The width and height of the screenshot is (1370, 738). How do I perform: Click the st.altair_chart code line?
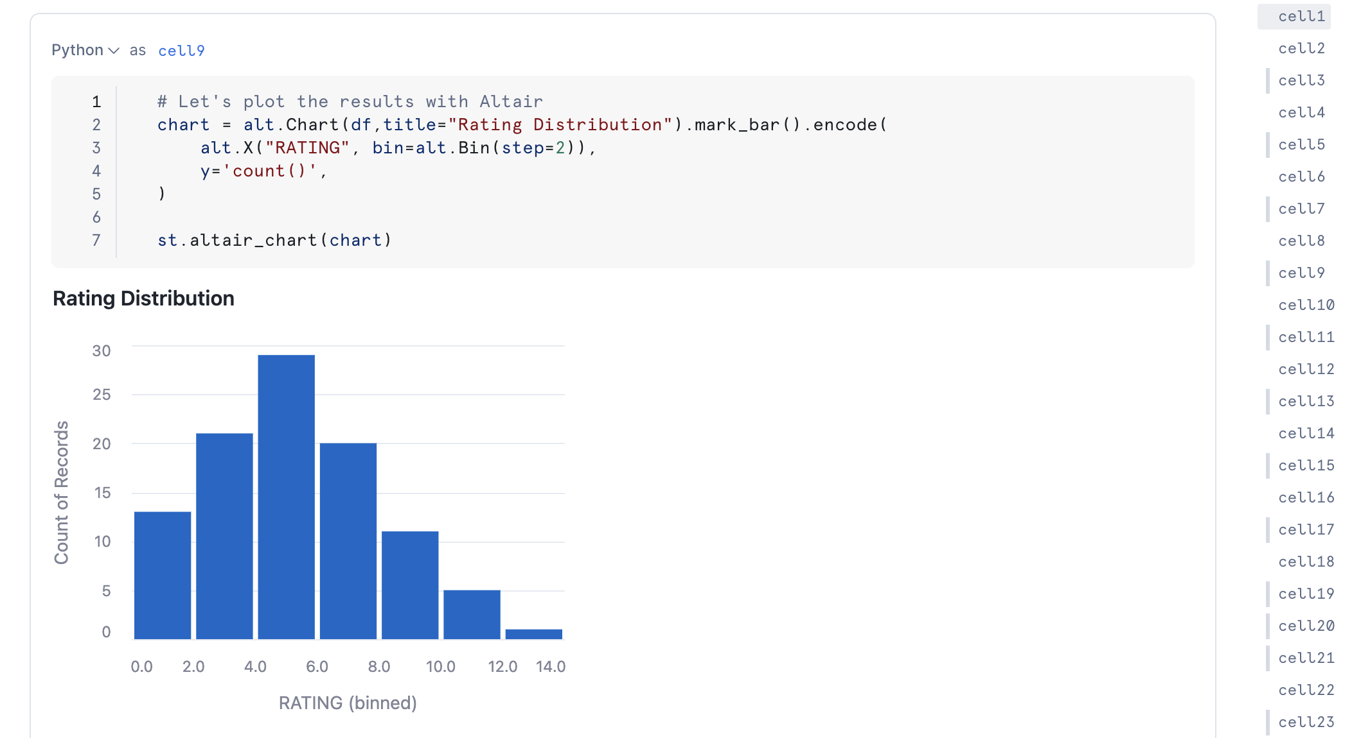tap(274, 240)
